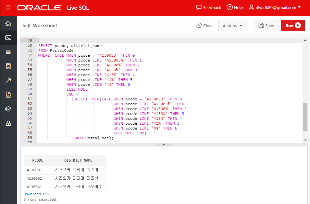Screen dimensions: 310x204
Task: Open SQL Worksheet sidebar terminal icon
Action: (8, 38)
